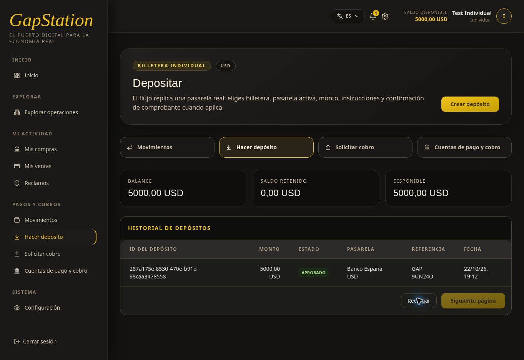Click the USD currency badge
This screenshot has width=524, height=360.
point(225,66)
